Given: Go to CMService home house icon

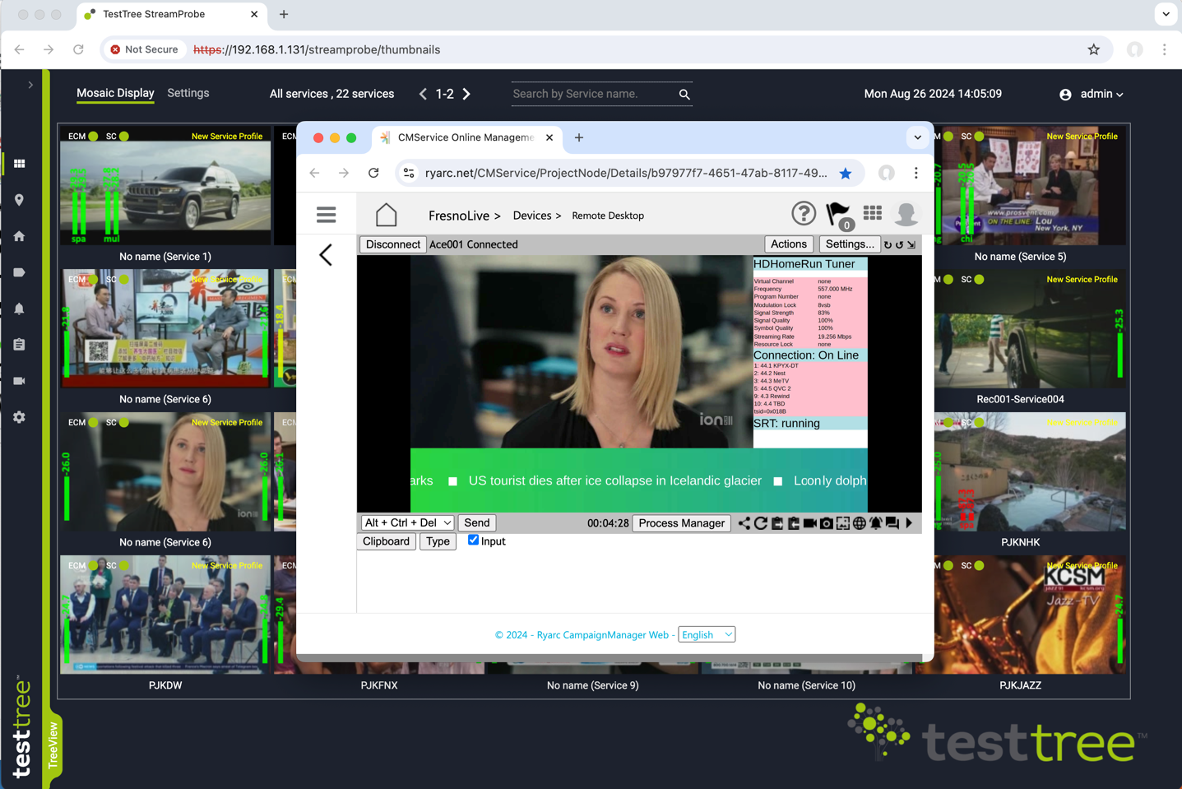Looking at the screenshot, I should tap(387, 215).
